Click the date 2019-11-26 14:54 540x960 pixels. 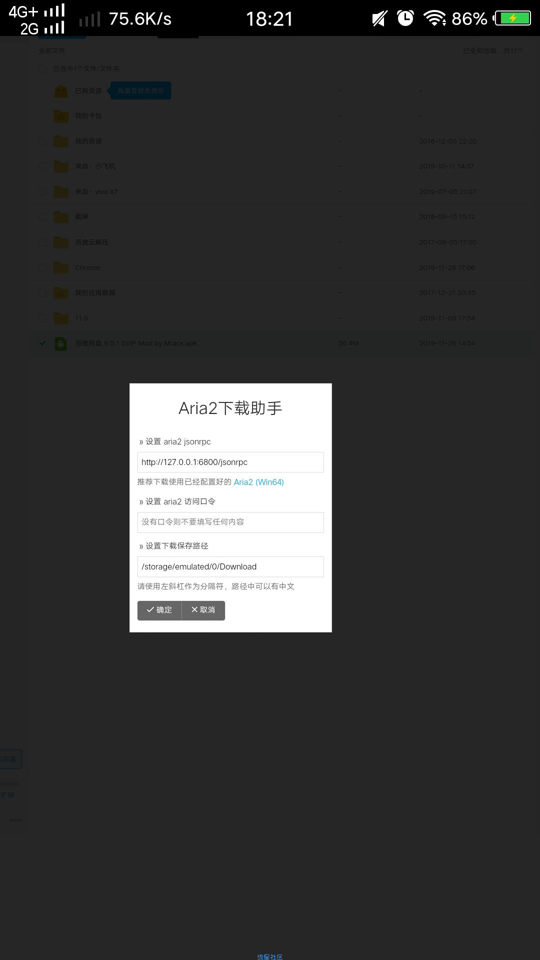click(447, 343)
